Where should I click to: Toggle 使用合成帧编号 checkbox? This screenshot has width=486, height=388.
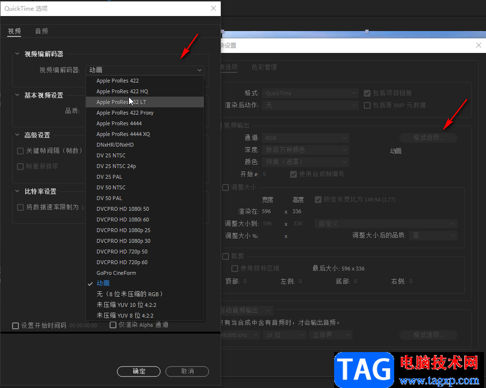tap(293, 174)
